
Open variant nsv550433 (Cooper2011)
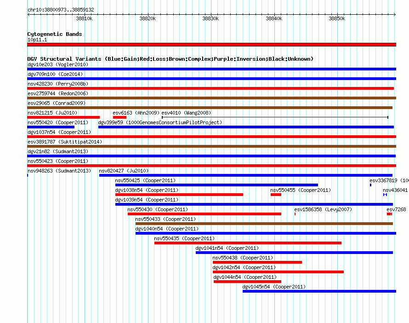pos(165,219)
